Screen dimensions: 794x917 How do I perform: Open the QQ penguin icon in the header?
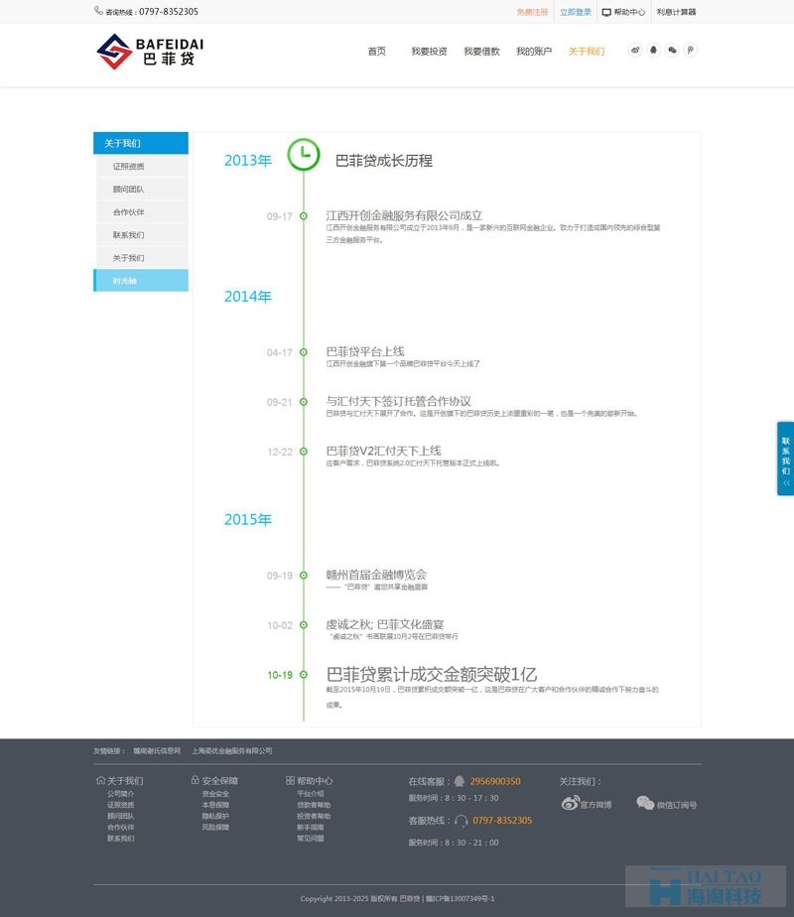[x=654, y=51]
